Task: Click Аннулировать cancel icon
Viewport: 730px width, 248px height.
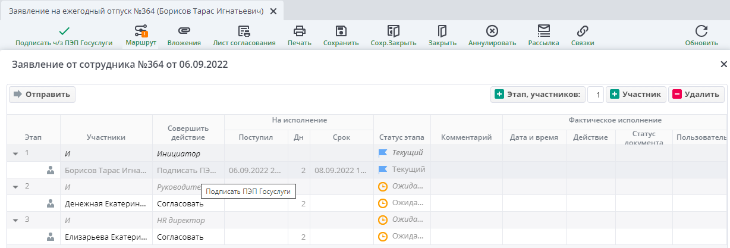Action: pos(492,32)
